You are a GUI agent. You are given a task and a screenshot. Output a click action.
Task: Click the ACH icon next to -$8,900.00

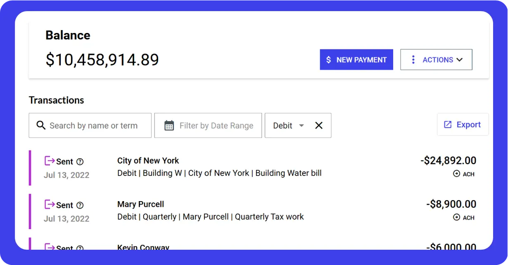tap(456, 217)
